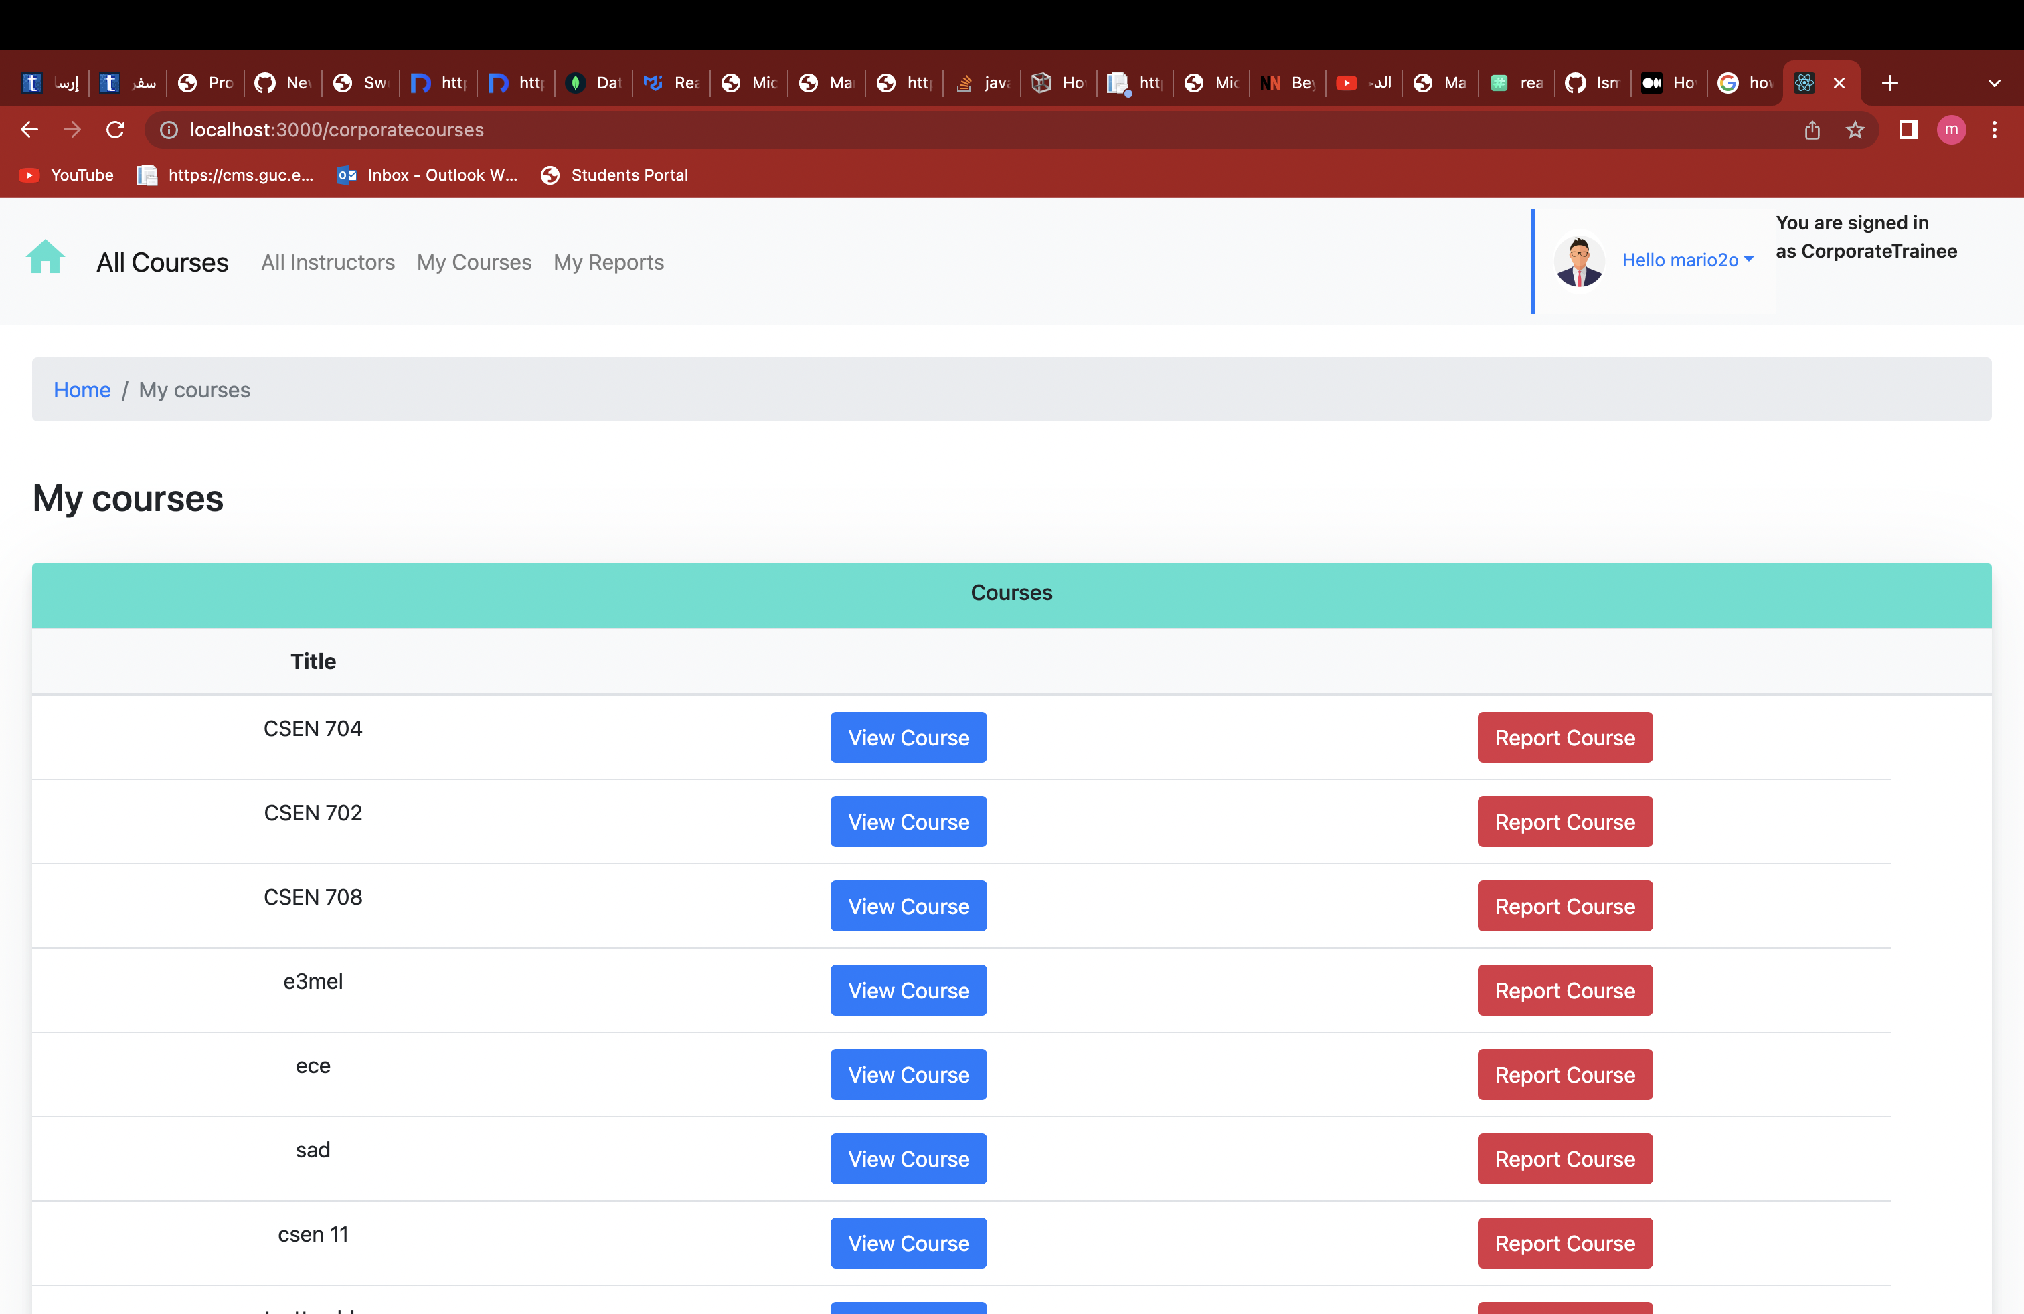Report Course for sad
Screen dimensions: 2024x1314
(x=1565, y=1159)
